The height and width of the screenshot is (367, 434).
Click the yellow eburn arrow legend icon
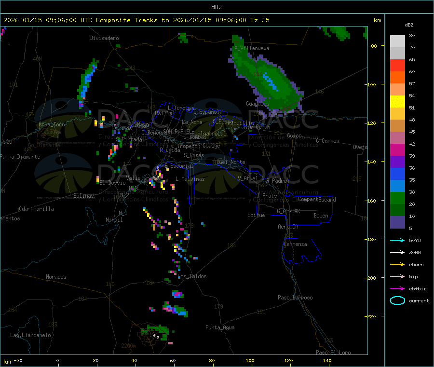397,264
